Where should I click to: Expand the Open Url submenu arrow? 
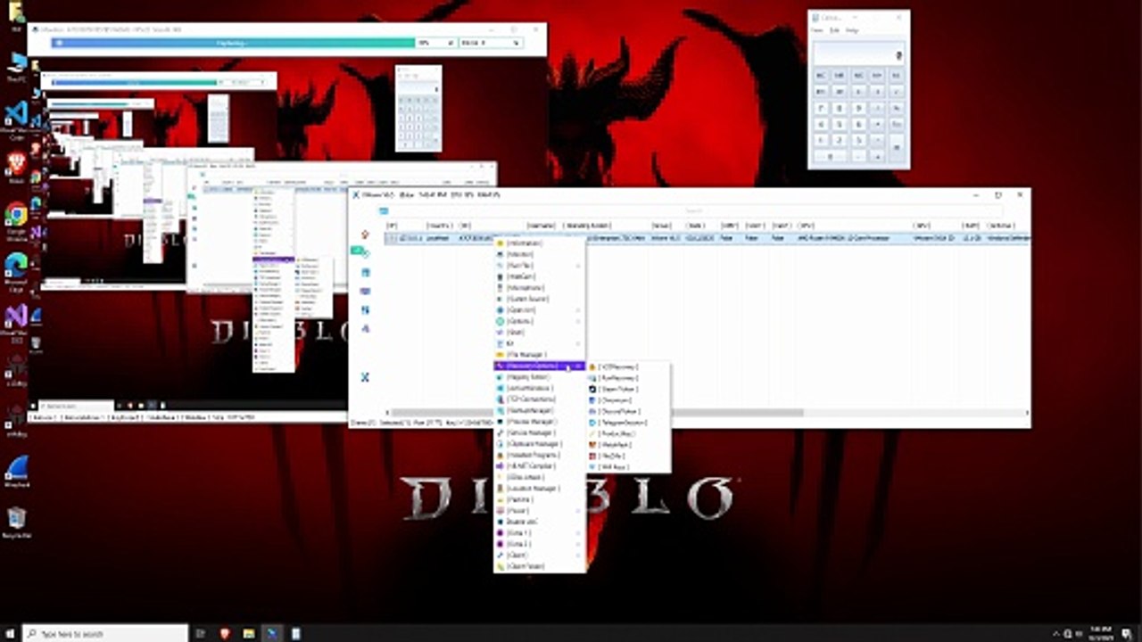click(x=578, y=310)
